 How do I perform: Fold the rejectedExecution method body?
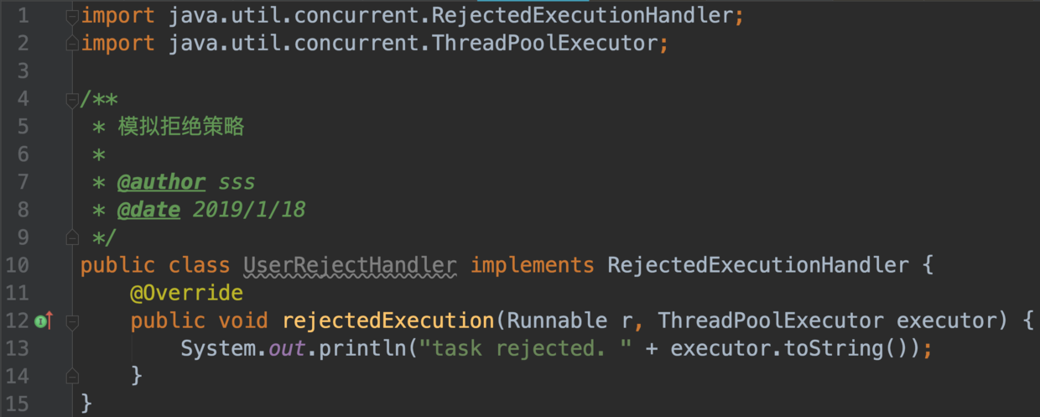coord(72,321)
